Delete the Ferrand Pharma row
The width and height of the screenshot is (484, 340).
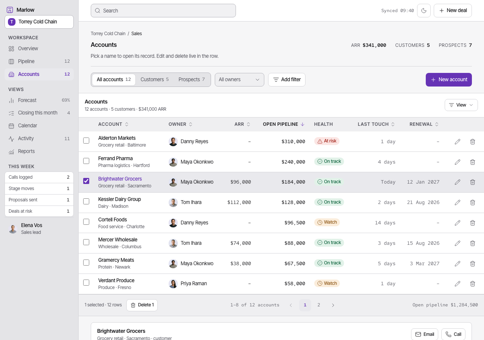473,162
